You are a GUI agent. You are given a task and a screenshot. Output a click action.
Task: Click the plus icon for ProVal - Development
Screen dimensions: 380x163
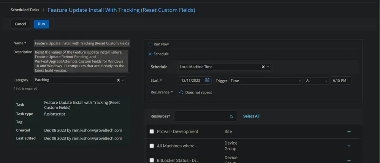click(349, 131)
